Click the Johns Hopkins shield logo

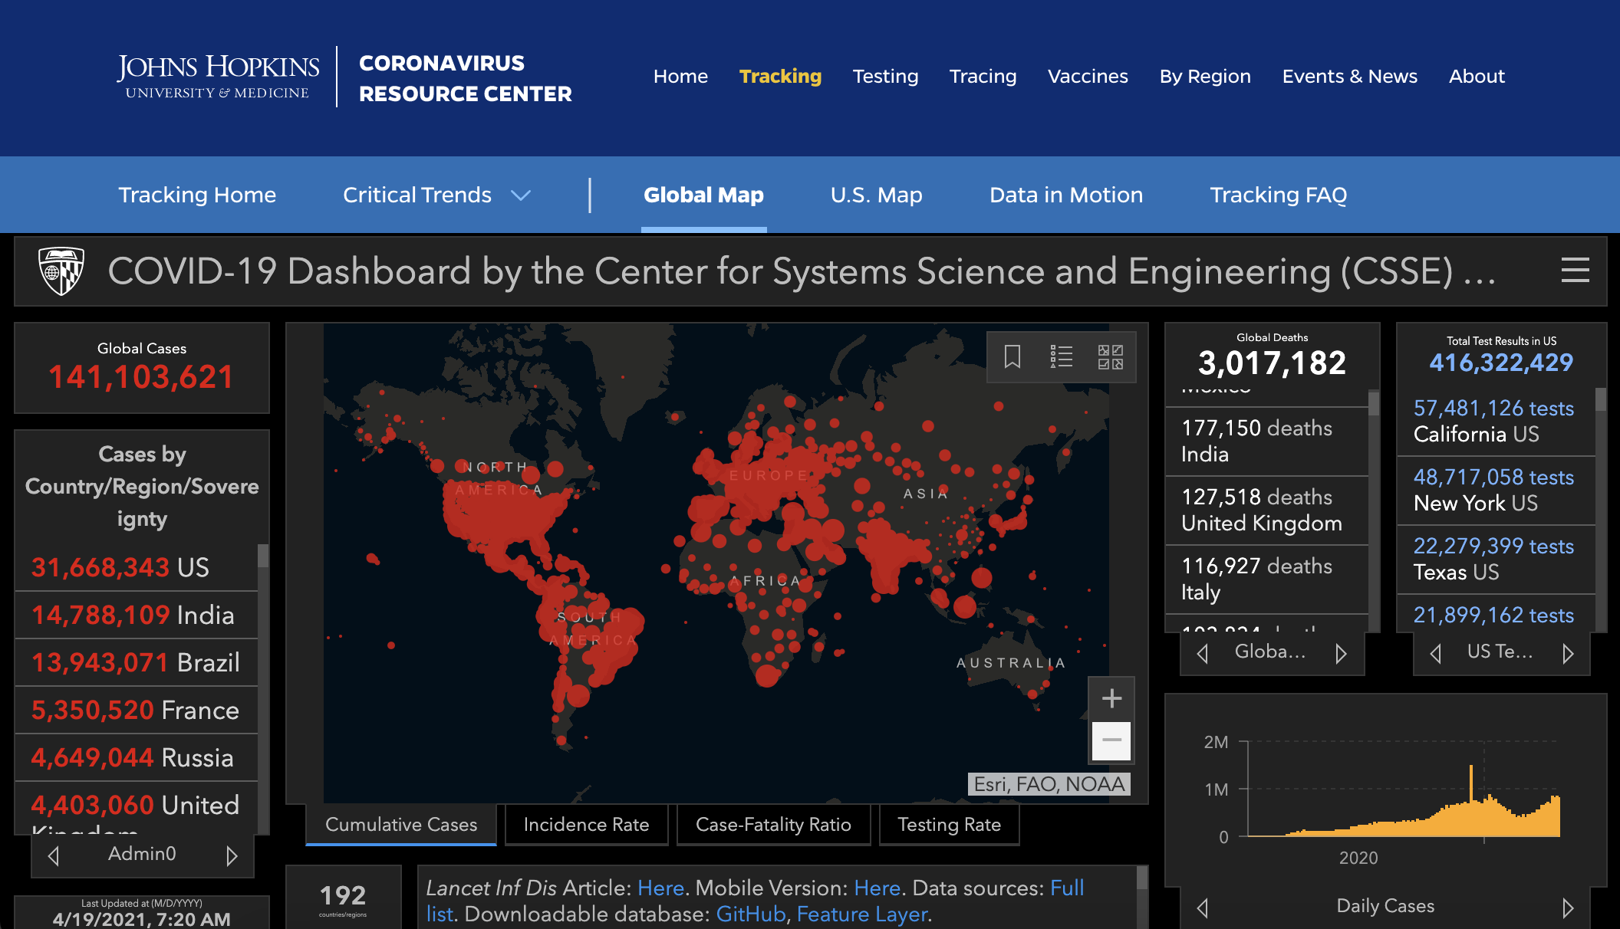61,271
